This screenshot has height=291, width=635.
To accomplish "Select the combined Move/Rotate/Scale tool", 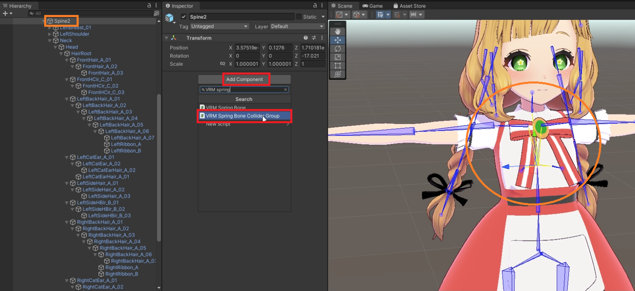I will (x=338, y=74).
